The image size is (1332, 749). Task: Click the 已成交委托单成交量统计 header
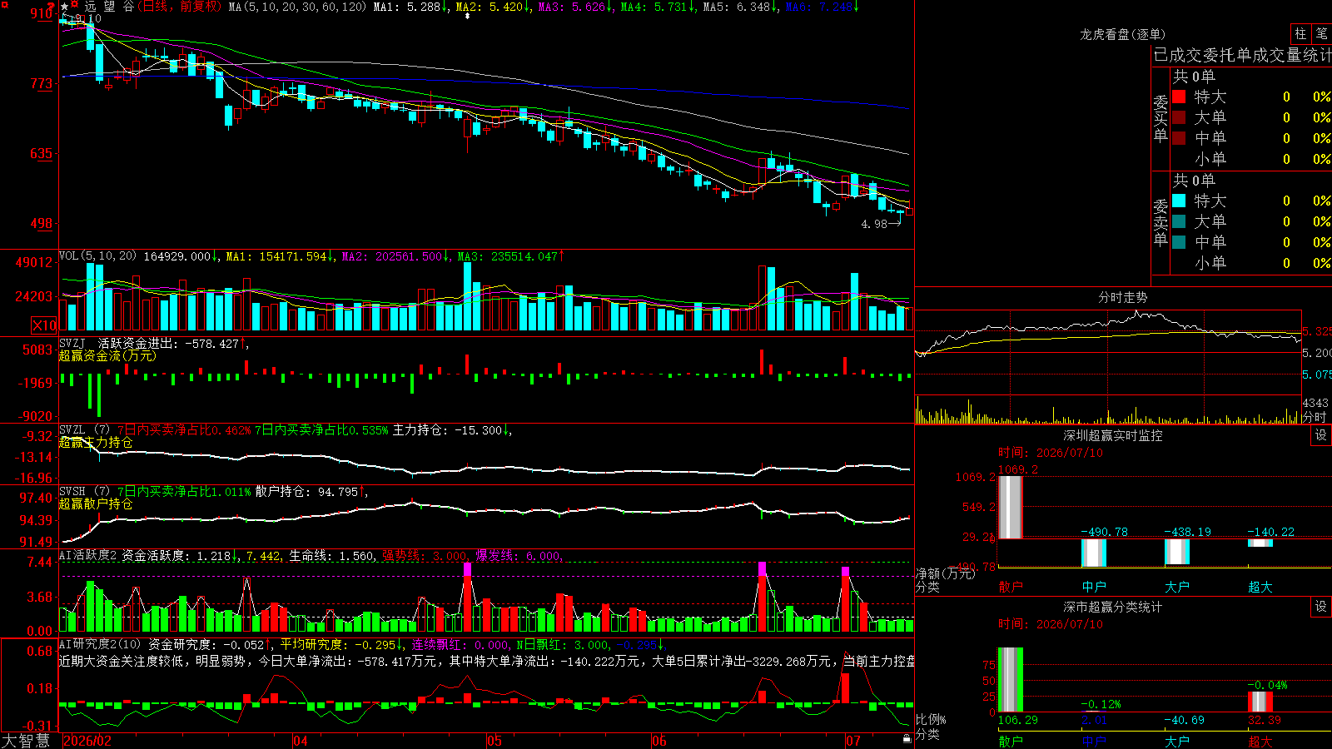point(1242,55)
